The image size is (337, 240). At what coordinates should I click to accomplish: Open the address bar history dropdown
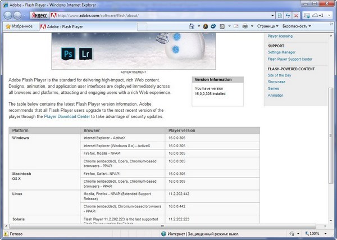272,16
